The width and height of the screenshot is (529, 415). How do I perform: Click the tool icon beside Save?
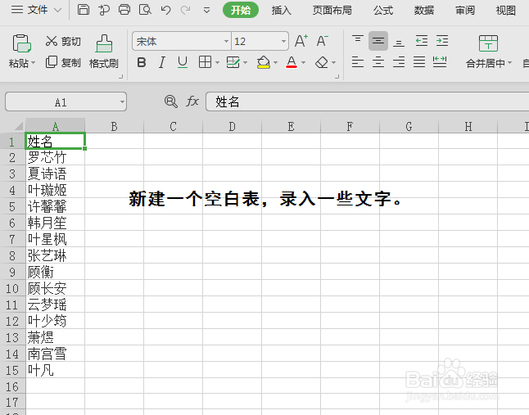104,10
